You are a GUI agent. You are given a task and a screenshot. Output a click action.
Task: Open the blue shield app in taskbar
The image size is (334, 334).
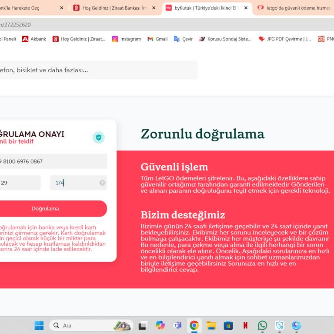280,325
